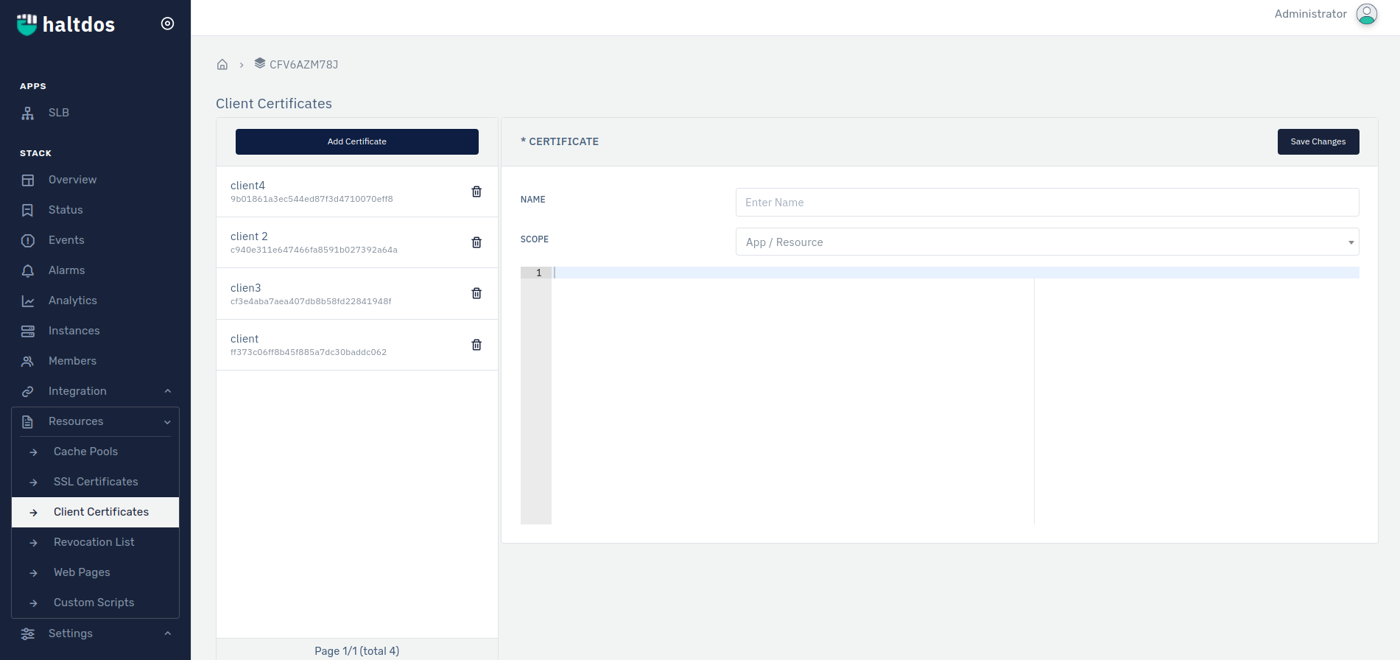1400x660 pixels.
Task: Click arrow icon beside SSL Certificates
Action: click(33, 482)
